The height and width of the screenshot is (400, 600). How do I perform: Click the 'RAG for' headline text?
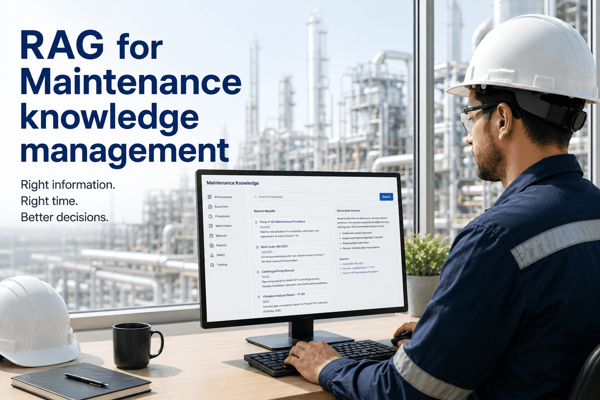pyautogui.click(x=91, y=46)
